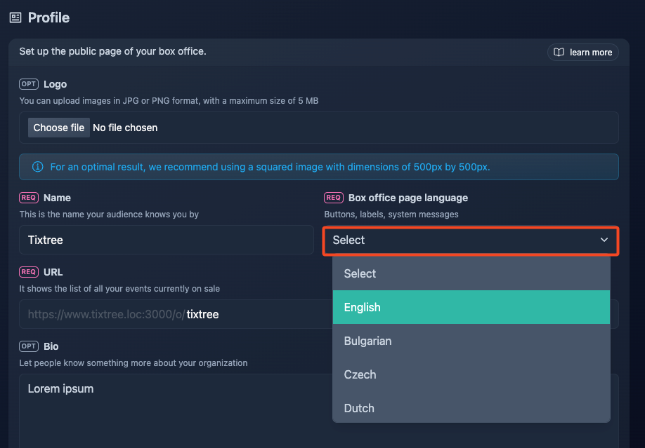Click the info icon in the image tip
The width and height of the screenshot is (645, 448).
37,167
